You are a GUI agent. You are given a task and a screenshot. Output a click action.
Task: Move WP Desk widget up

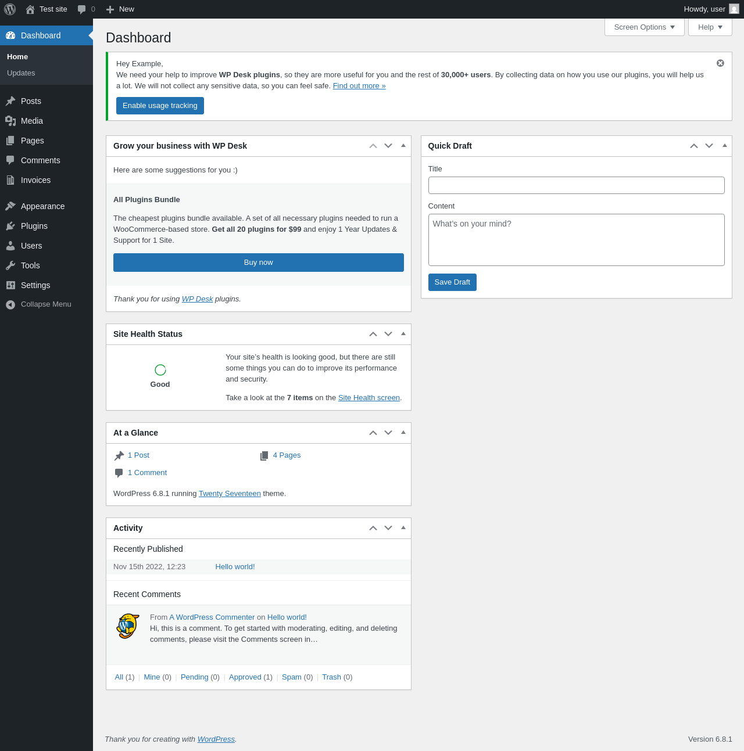click(373, 146)
